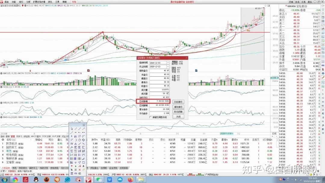Image resolution: width=325 pixels, height=183 pixels.
Task: Click the 阶段排行 button
Action: pyautogui.click(x=178, y=102)
